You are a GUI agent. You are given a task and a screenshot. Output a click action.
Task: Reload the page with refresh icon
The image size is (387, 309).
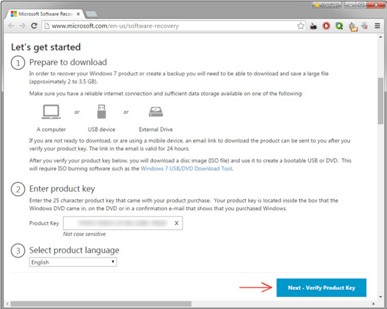(x=34, y=26)
